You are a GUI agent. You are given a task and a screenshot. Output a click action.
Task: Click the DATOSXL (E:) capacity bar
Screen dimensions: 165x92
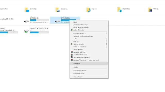tap(39, 20)
